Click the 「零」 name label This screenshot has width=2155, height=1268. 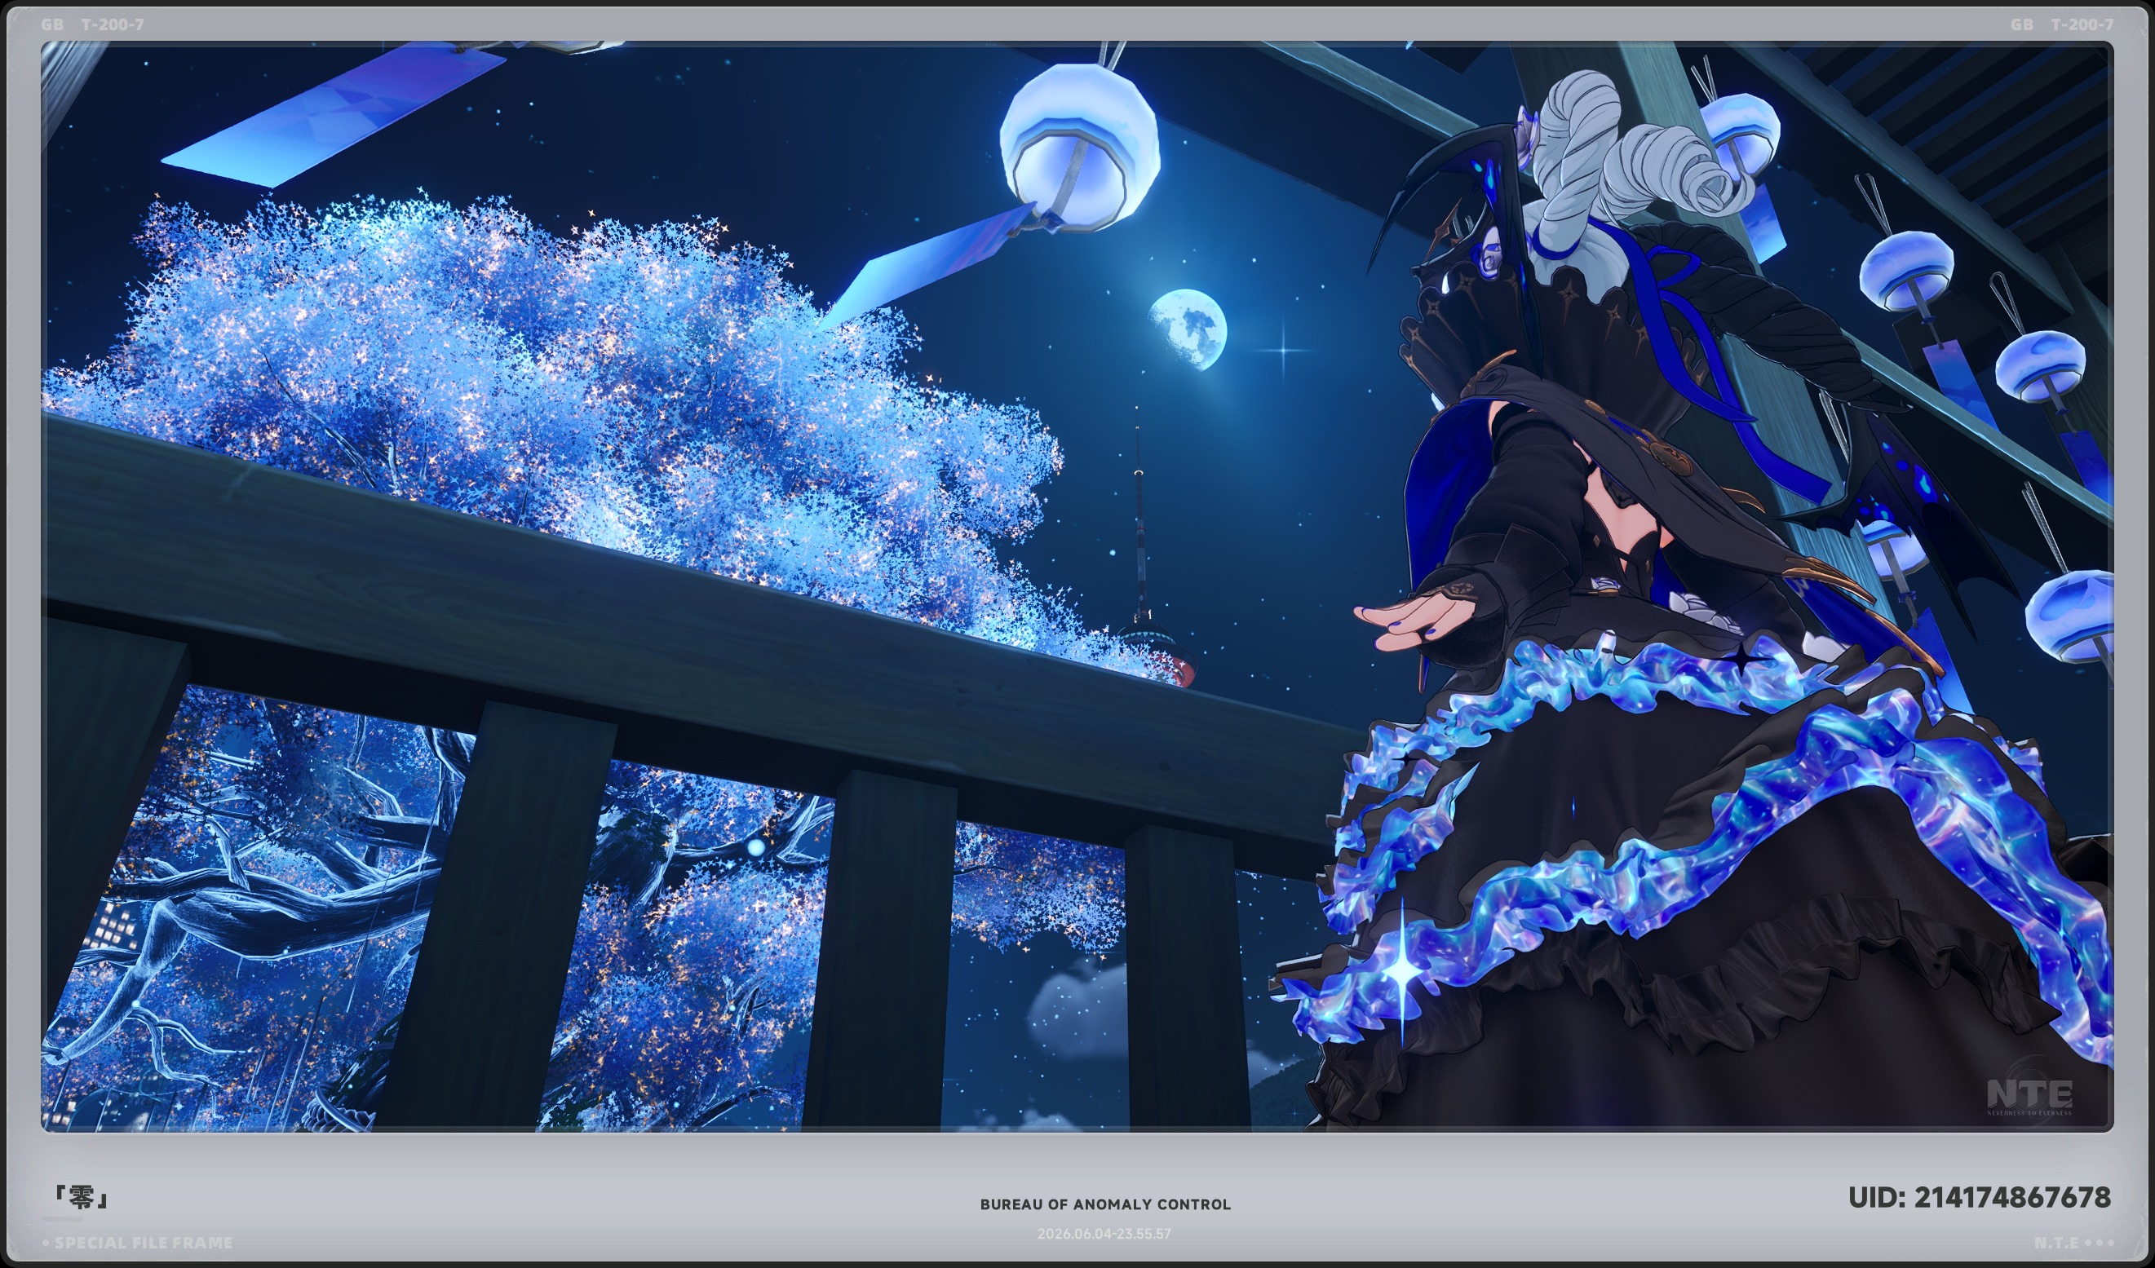pyautogui.click(x=80, y=1197)
